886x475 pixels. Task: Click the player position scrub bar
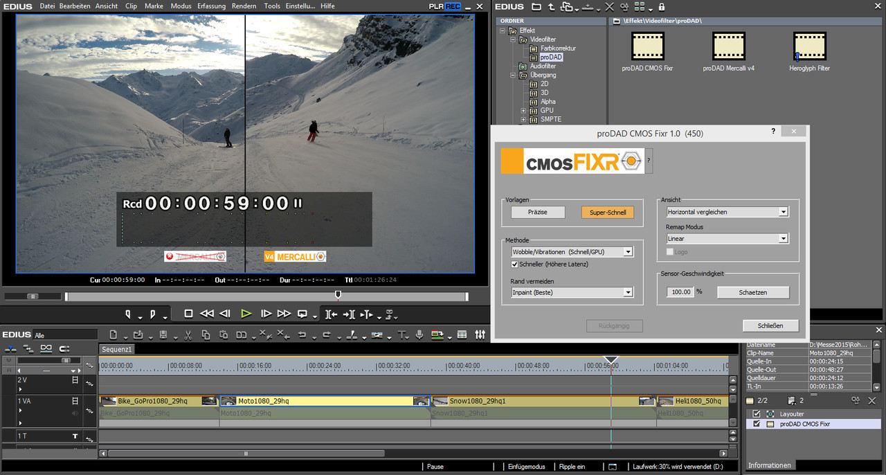point(266,296)
